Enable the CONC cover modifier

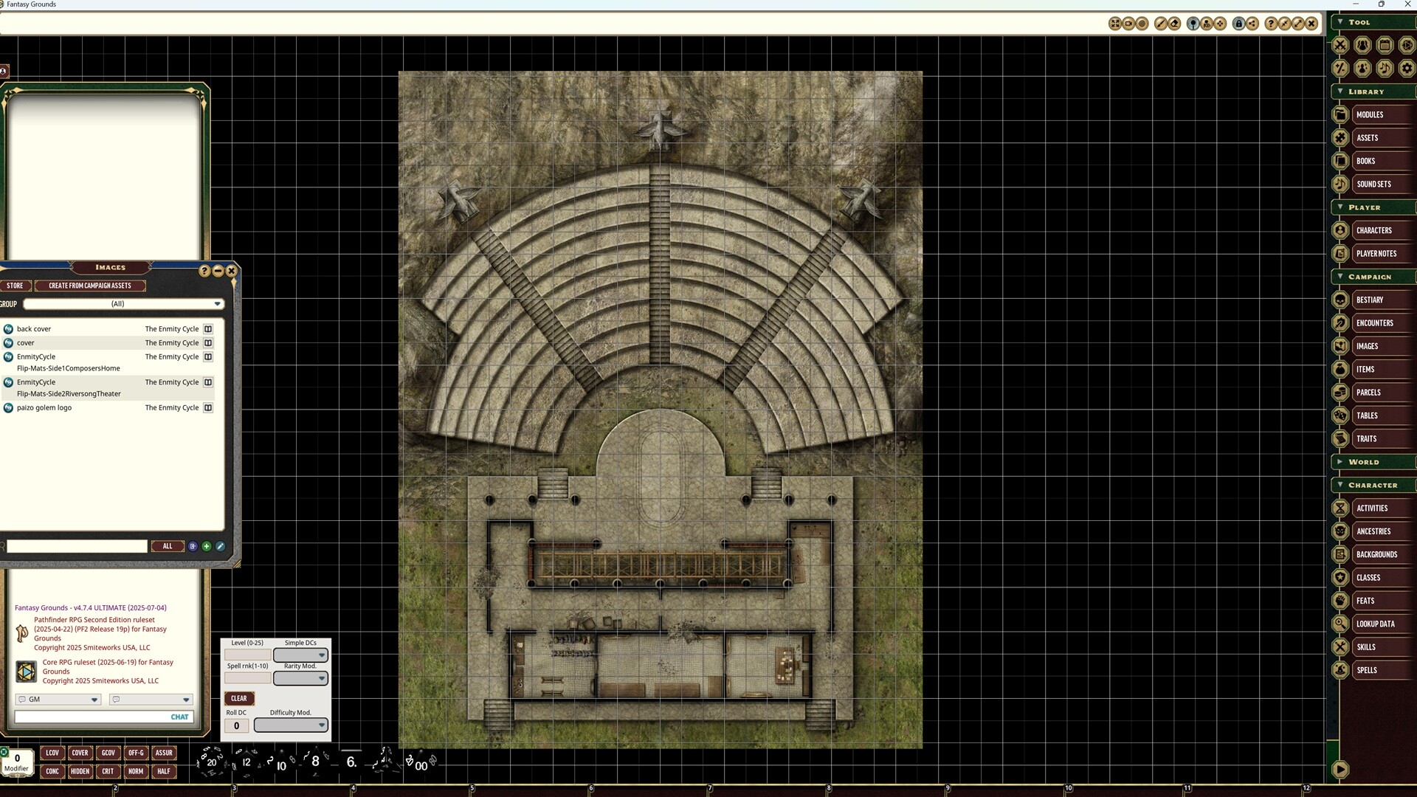[52, 771]
